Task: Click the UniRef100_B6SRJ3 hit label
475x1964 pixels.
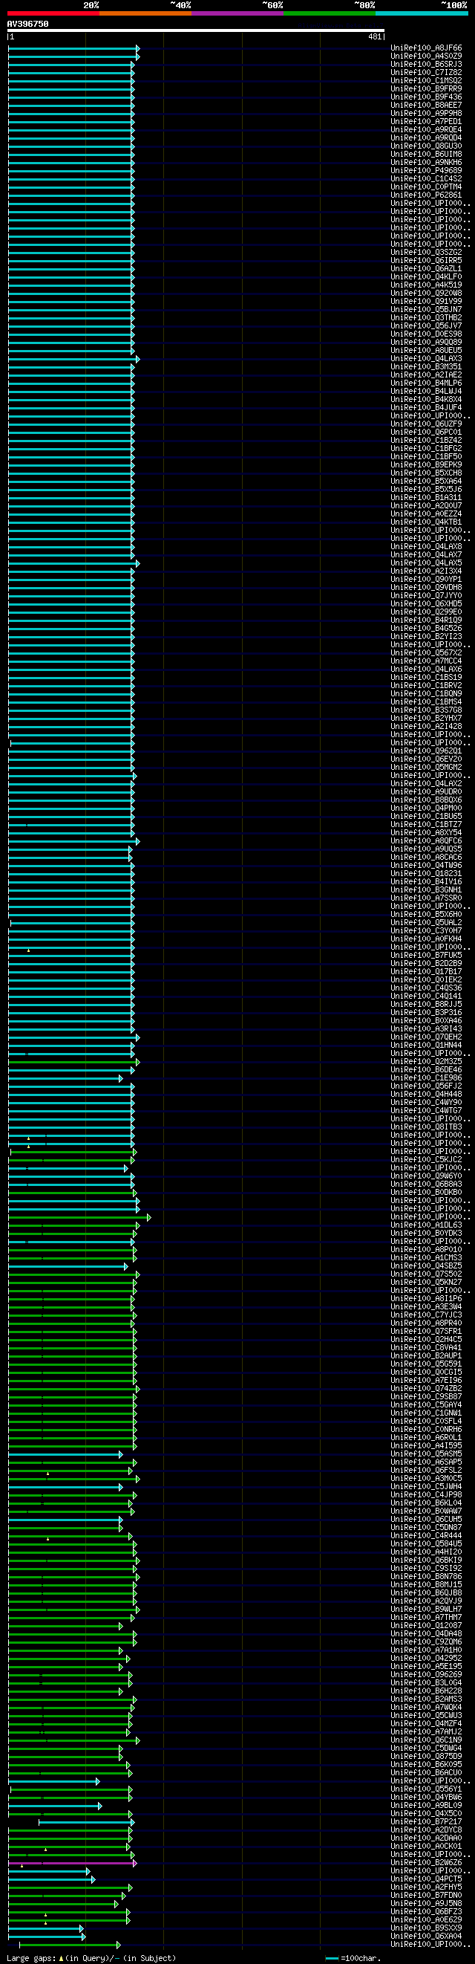Action: 426,64
